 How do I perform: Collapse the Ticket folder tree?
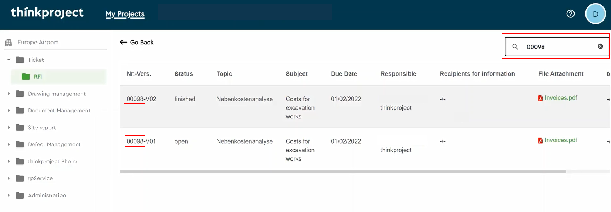click(x=9, y=60)
